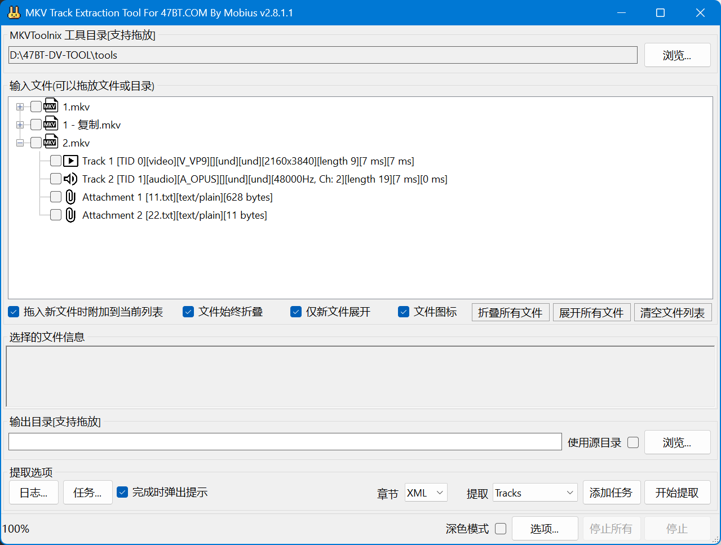Image resolution: width=721 pixels, height=545 pixels.
Task: Click the 输出目录 path input field
Action: click(x=285, y=442)
